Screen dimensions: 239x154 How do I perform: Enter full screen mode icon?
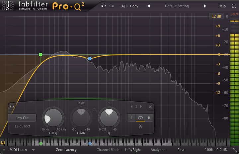(x=234, y=6)
